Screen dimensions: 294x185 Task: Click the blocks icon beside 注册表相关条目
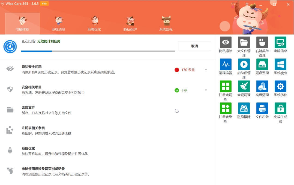pyautogui.click(x=10, y=130)
